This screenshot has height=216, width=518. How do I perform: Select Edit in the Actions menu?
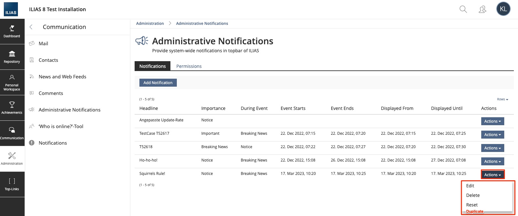pos(470,186)
